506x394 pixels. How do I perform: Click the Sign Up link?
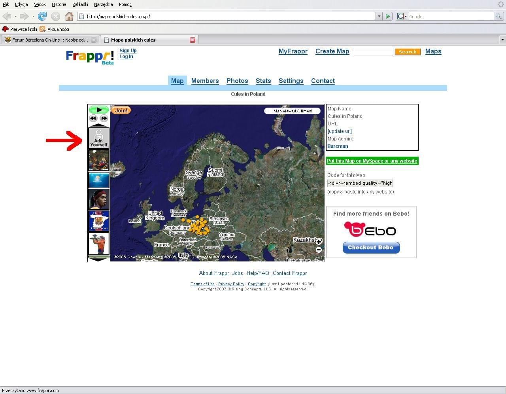tap(128, 51)
